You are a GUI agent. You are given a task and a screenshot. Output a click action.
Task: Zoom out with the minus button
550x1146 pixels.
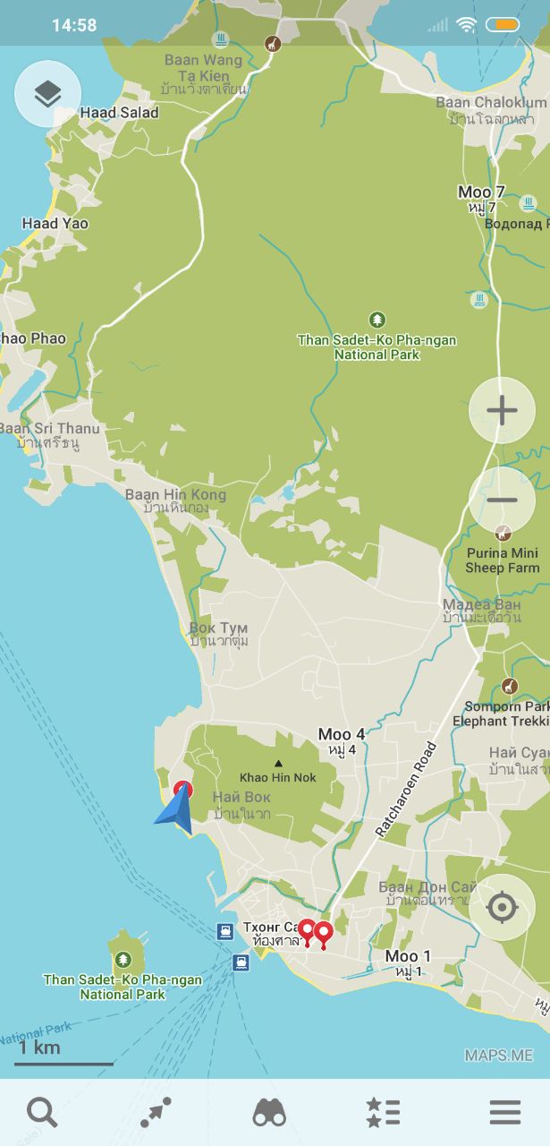[x=502, y=500]
